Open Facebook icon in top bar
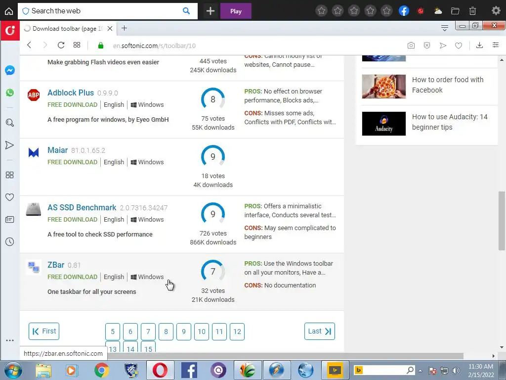Viewport: 506px width, 380px height. coord(404,11)
